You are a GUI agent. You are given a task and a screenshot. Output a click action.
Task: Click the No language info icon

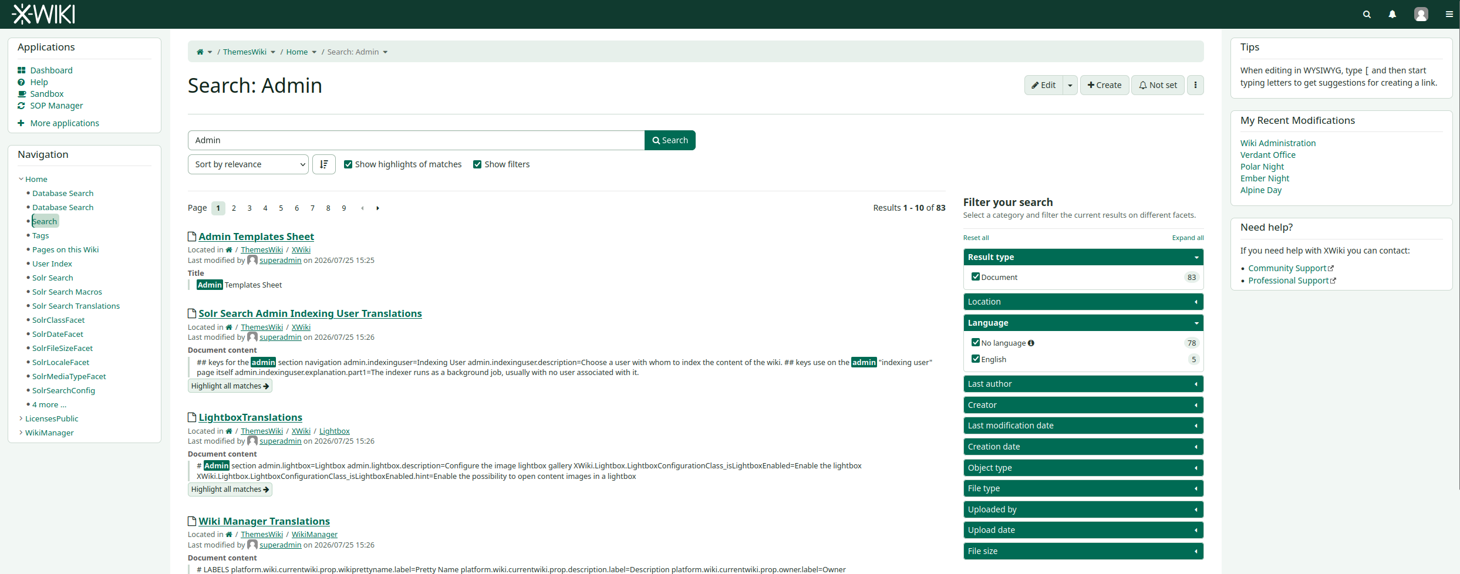point(1031,343)
